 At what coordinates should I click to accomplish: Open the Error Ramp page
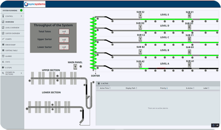[12, 45]
